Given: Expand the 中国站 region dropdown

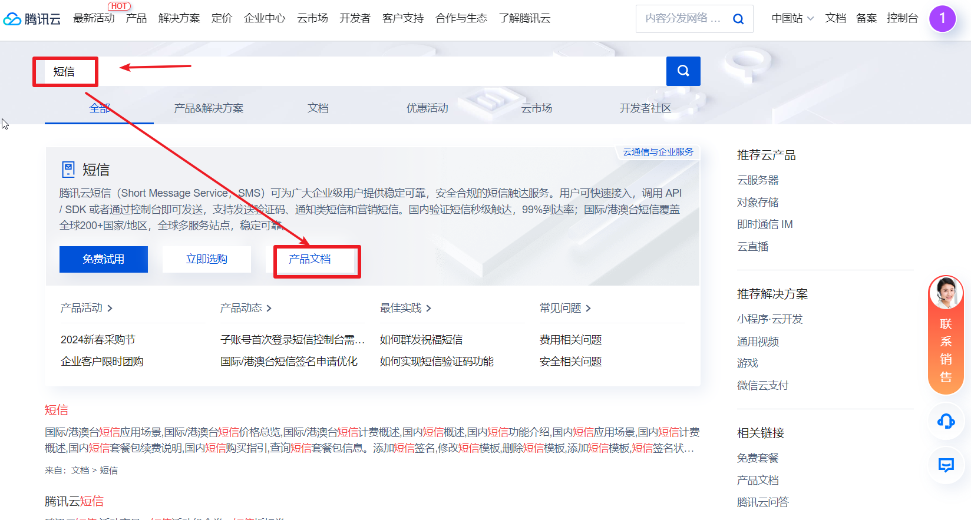Looking at the screenshot, I should click(x=792, y=18).
